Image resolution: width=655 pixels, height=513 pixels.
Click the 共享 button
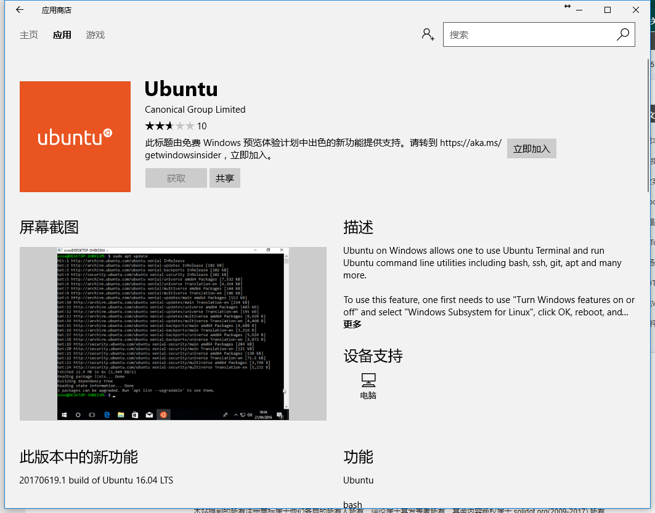coord(225,178)
